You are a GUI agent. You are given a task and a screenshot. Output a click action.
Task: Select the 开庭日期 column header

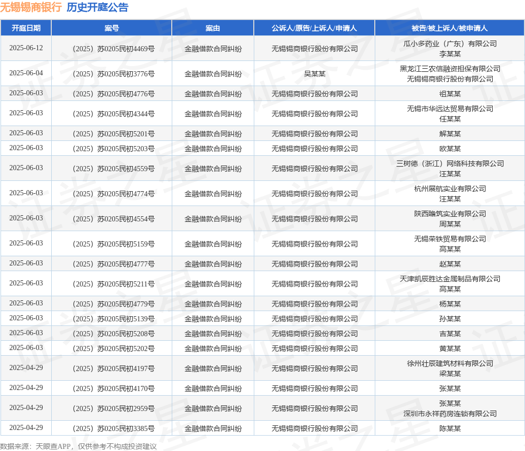(26, 28)
